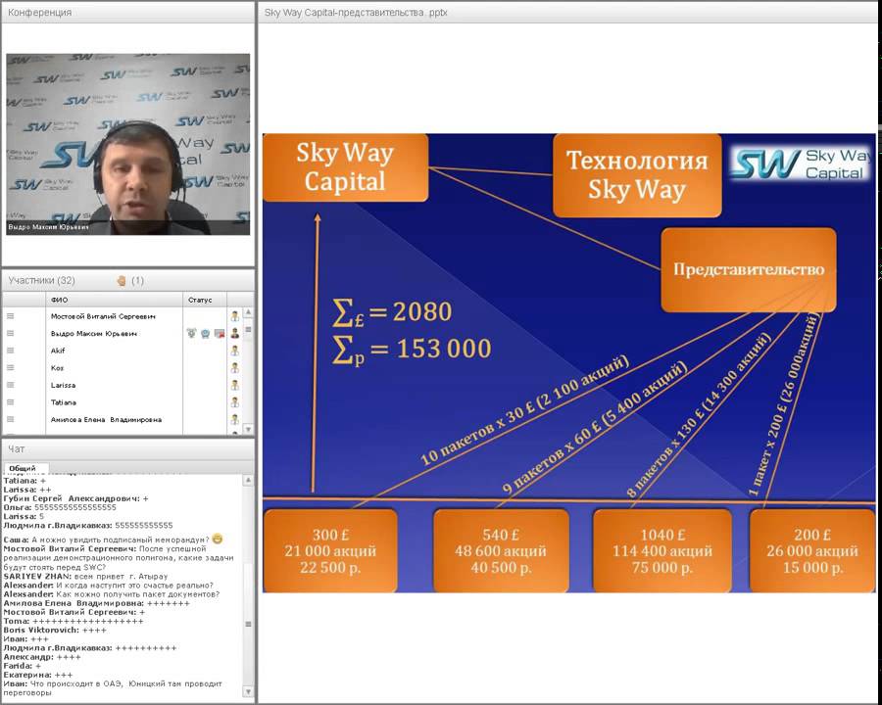The height and width of the screenshot is (705, 882).
Task: Select participant Амилова Елена Владимировна in the list
Action: tap(106, 419)
